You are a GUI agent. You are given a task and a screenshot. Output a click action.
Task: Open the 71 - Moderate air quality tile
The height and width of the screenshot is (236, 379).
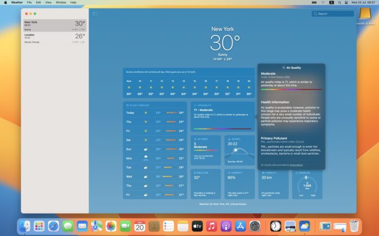pos(223,117)
